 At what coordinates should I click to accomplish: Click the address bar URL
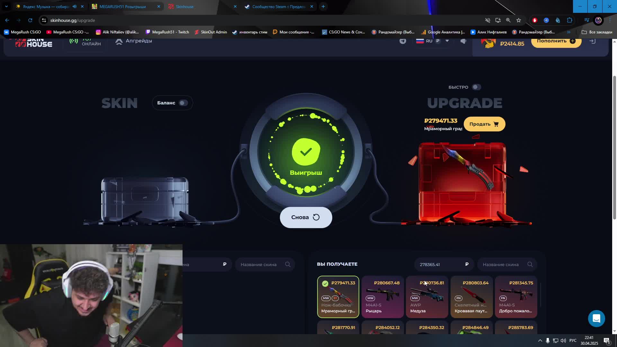73,20
